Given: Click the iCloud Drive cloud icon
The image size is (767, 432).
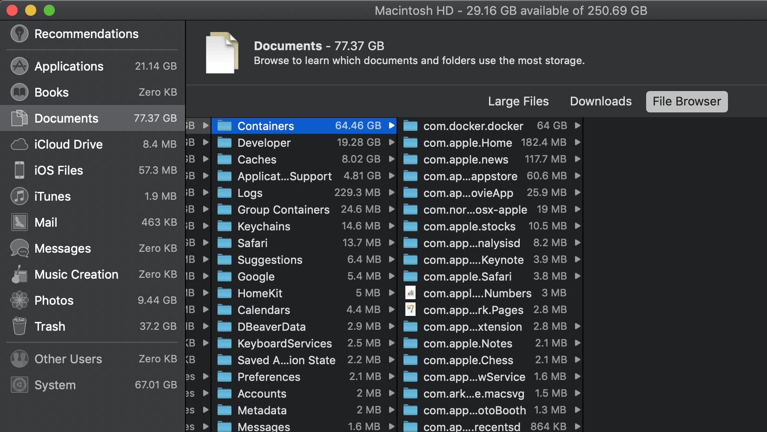Looking at the screenshot, I should [x=19, y=144].
